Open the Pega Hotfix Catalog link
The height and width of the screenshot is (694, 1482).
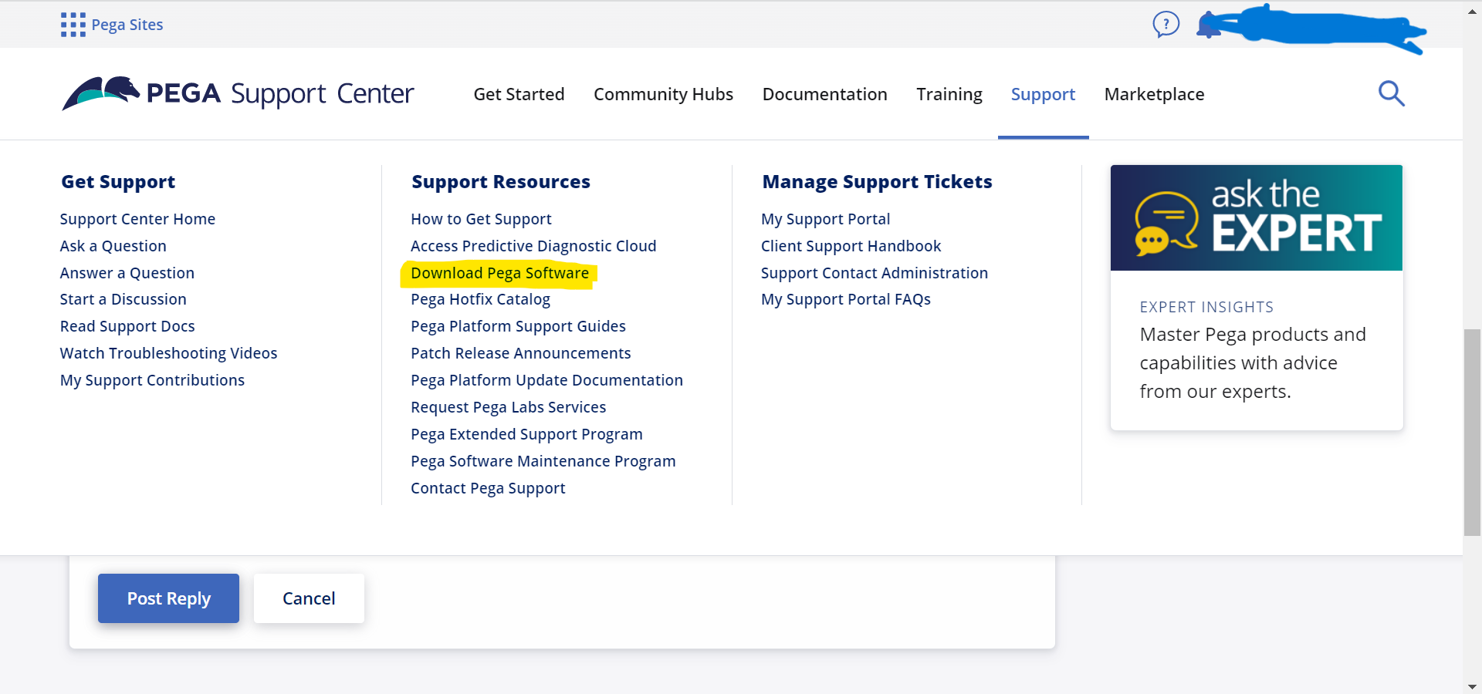pos(480,298)
